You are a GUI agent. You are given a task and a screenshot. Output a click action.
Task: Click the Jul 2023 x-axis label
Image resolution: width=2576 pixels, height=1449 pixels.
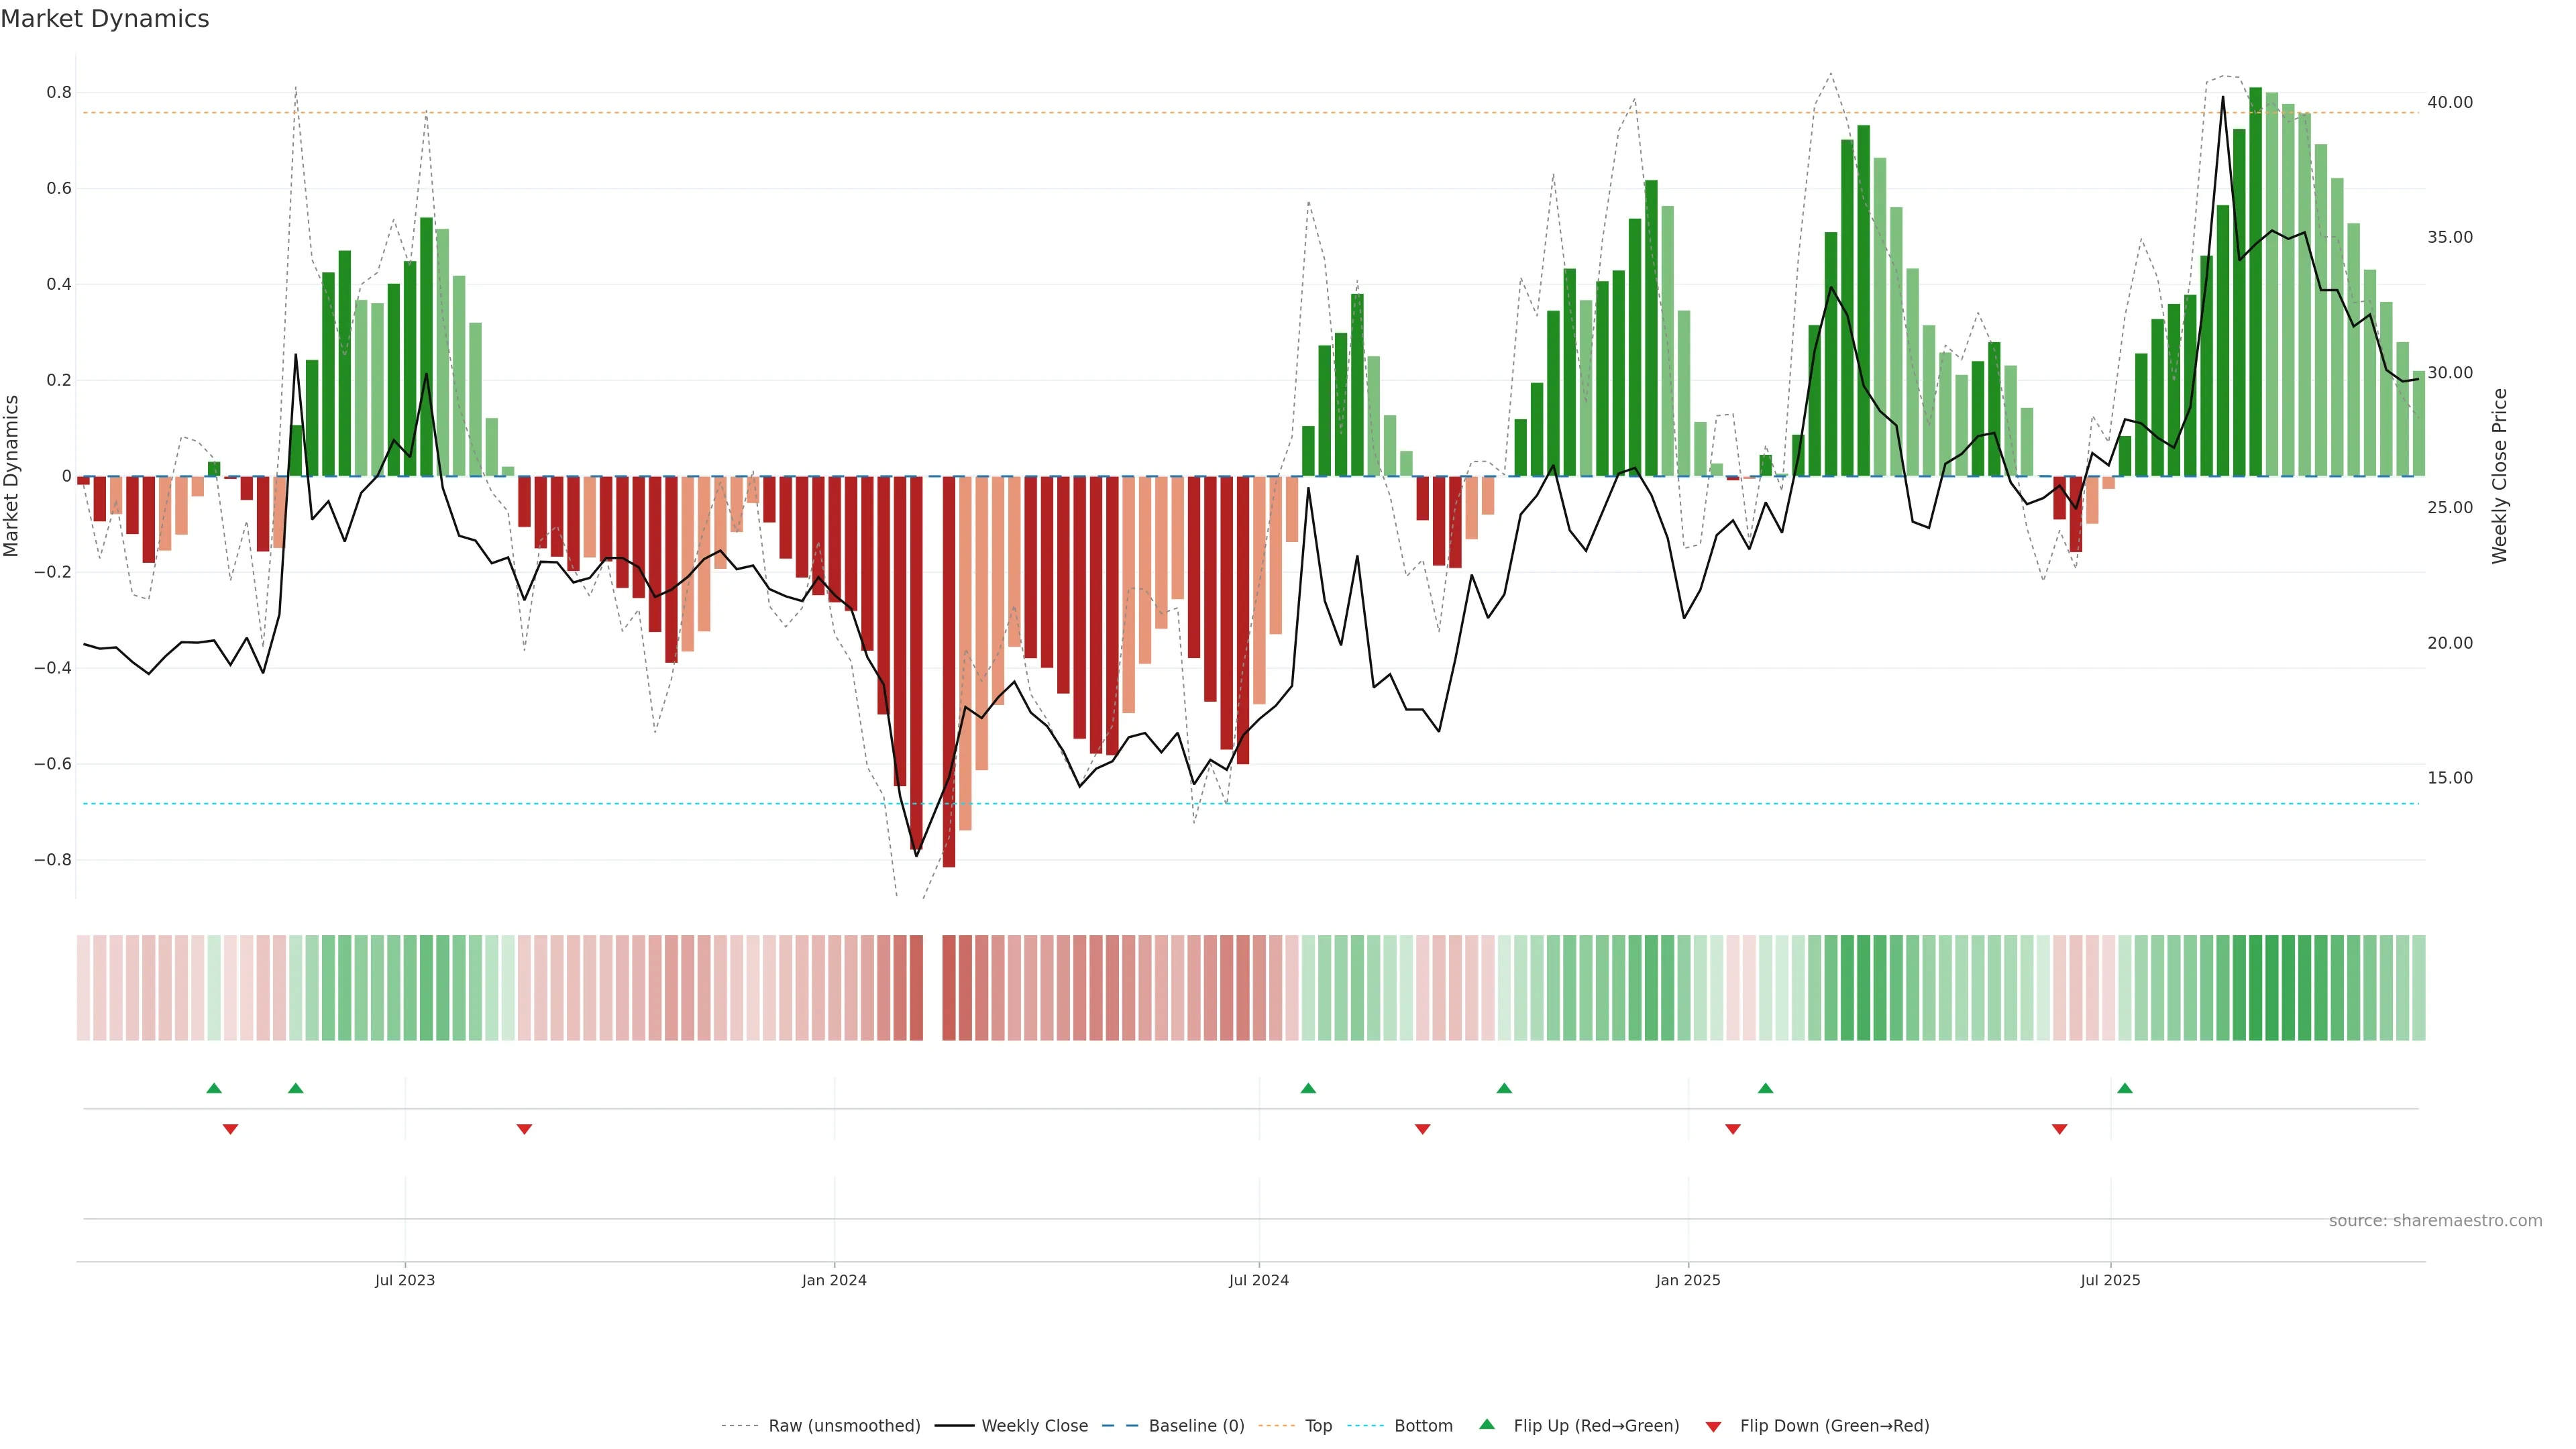tap(405, 1280)
